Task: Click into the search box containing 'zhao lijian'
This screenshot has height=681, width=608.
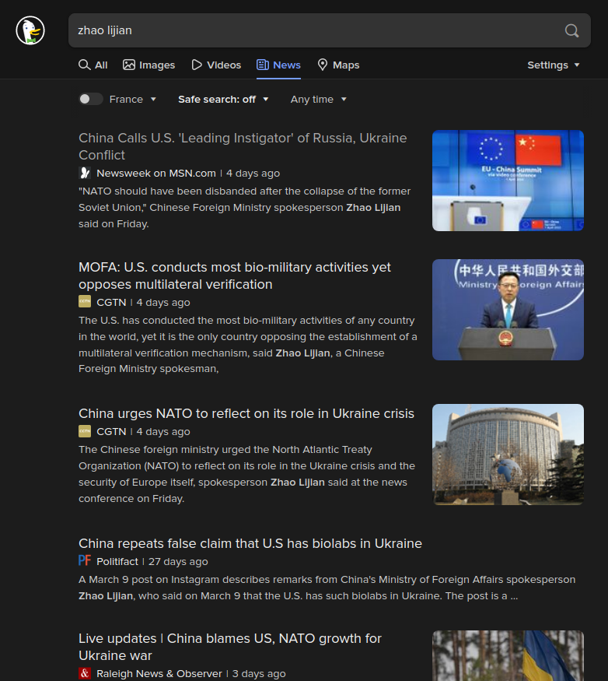Action: coord(311,30)
